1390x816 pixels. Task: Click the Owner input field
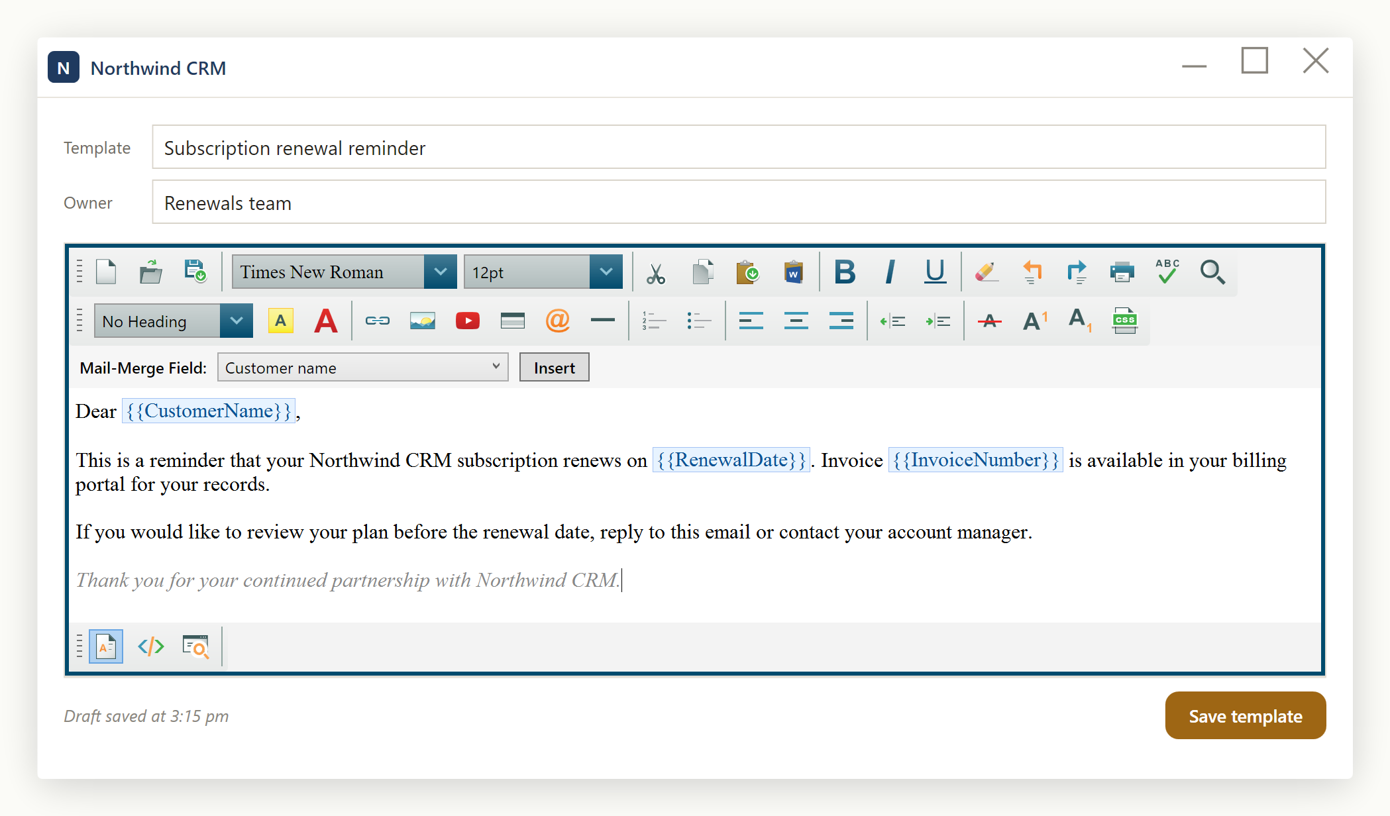point(739,202)
